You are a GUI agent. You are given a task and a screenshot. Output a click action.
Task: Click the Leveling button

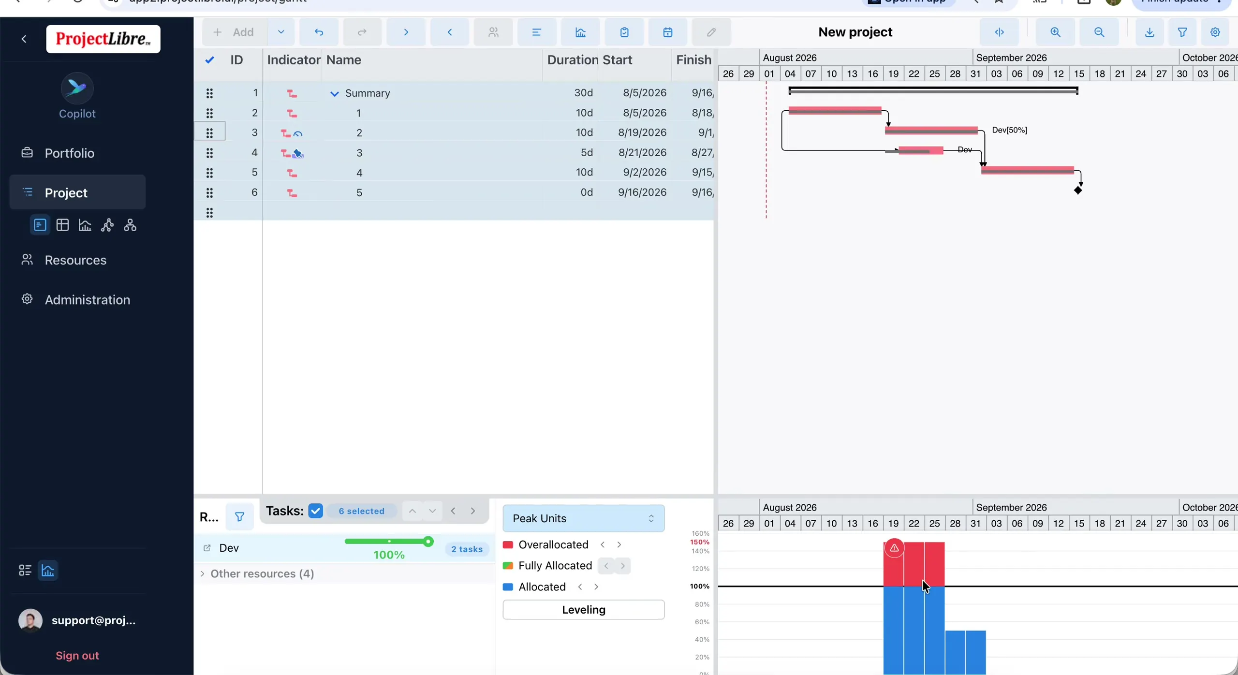tap(584, 610)
